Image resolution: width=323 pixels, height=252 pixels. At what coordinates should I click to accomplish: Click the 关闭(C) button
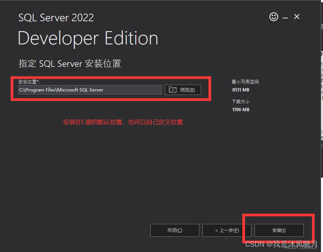point(175,230)
